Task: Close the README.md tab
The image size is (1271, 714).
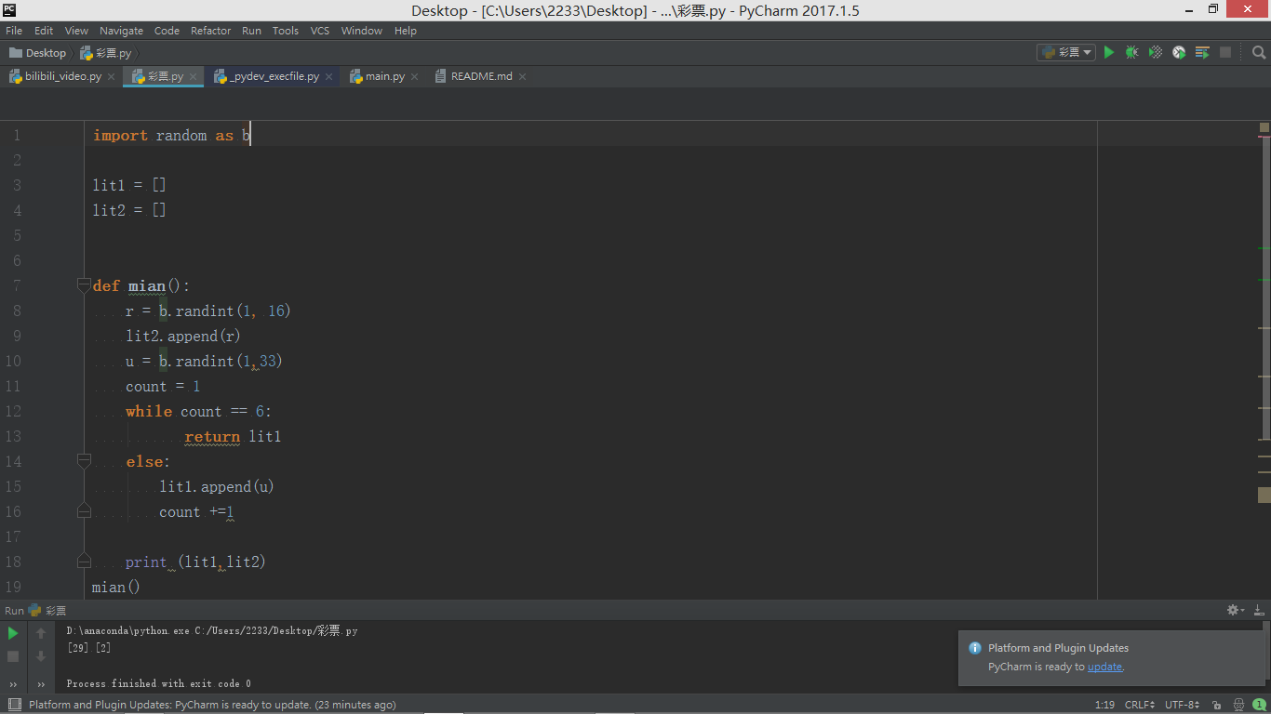Action: point(522,76)
